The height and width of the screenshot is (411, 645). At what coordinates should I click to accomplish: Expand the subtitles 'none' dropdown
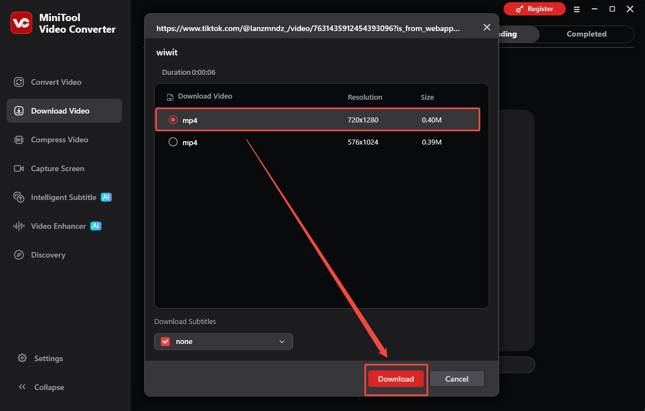coord(224,342)
